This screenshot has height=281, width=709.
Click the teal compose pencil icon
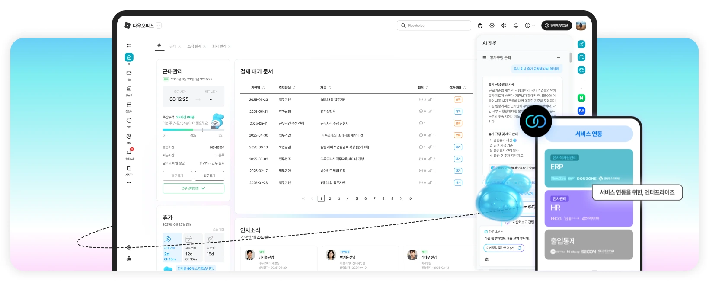point(581,44)
